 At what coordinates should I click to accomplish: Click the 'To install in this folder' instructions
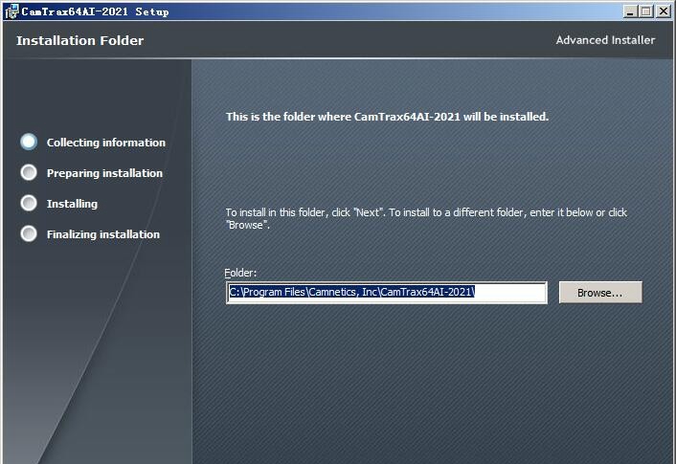[426, 218]
